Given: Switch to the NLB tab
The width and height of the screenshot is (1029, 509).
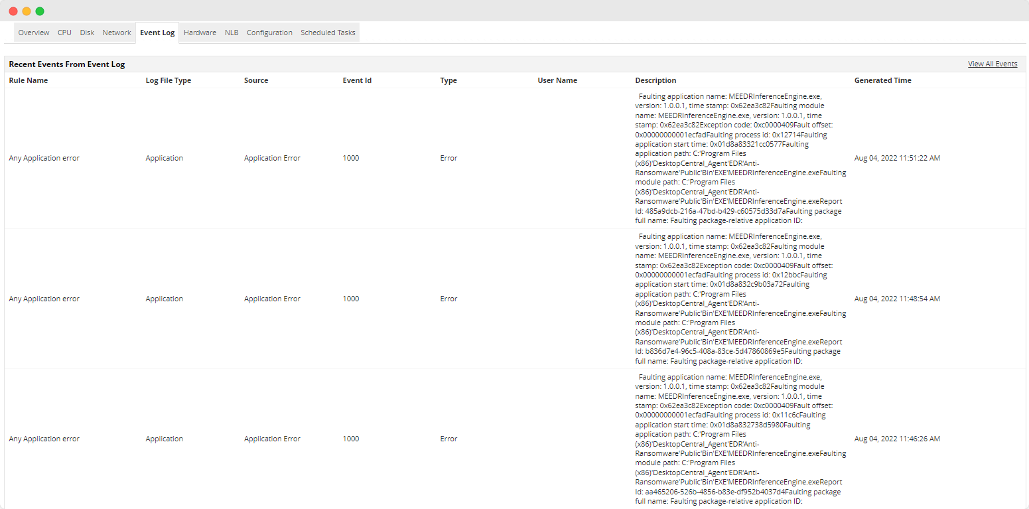Looking at the screenshot, I should (231, 32).
